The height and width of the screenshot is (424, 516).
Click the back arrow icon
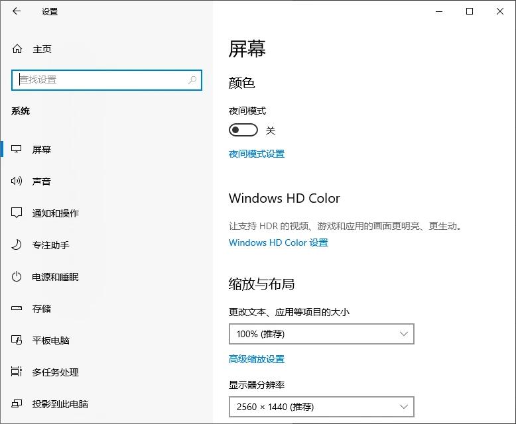click(x=17, y=11)
